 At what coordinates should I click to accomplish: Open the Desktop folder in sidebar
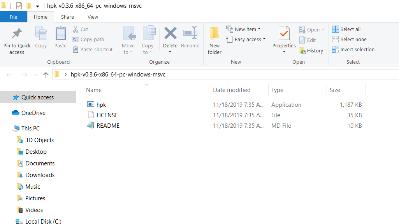pyautogui.click(x=36, y=152)
